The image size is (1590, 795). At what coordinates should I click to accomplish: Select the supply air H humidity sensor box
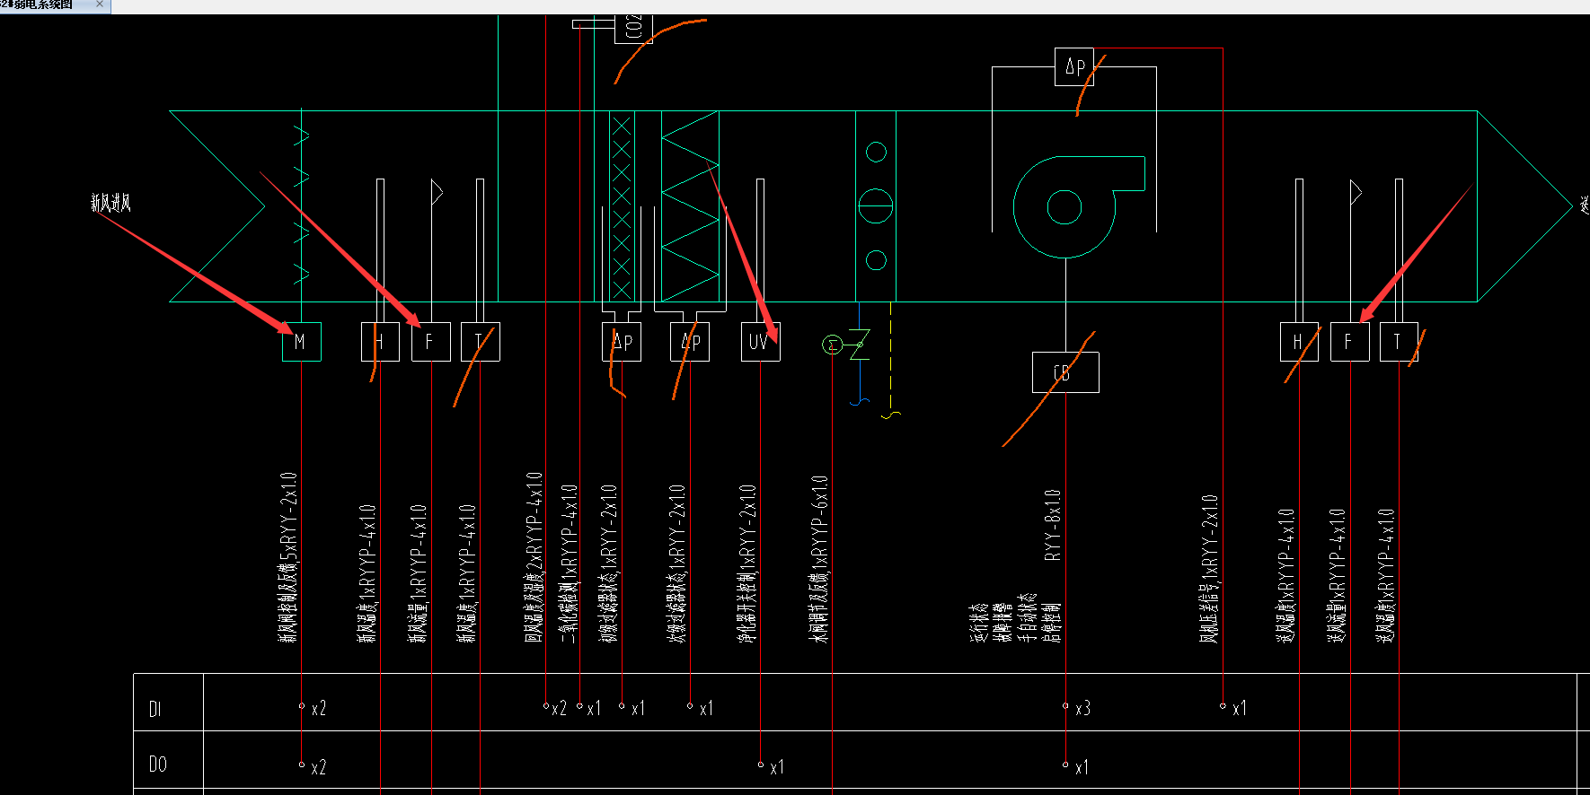(1299, 342)
